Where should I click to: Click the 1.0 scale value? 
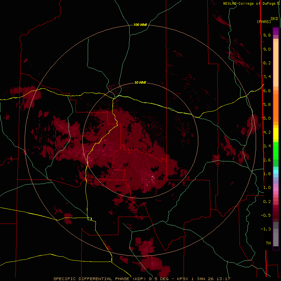coord(267,188)
